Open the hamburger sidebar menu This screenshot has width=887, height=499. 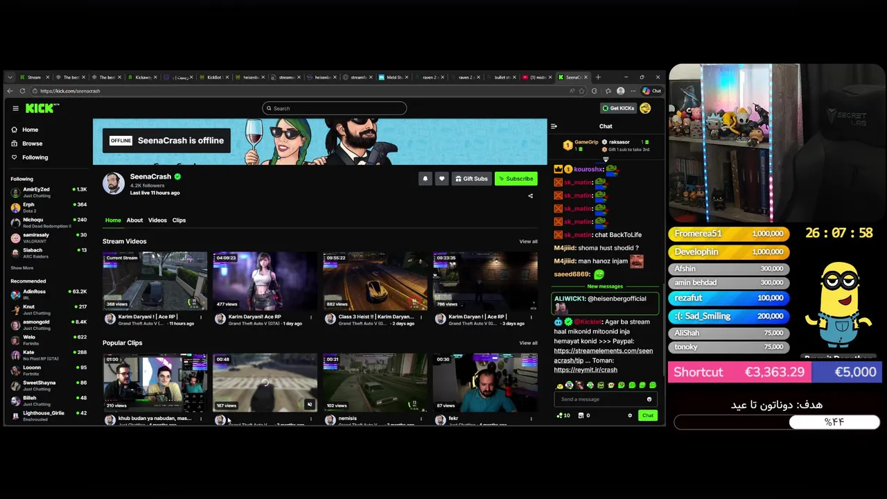tap(15, 108)
